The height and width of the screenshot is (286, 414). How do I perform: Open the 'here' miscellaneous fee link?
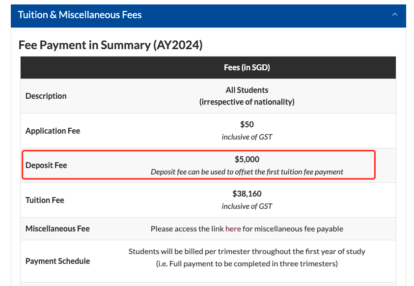[233, 229]
